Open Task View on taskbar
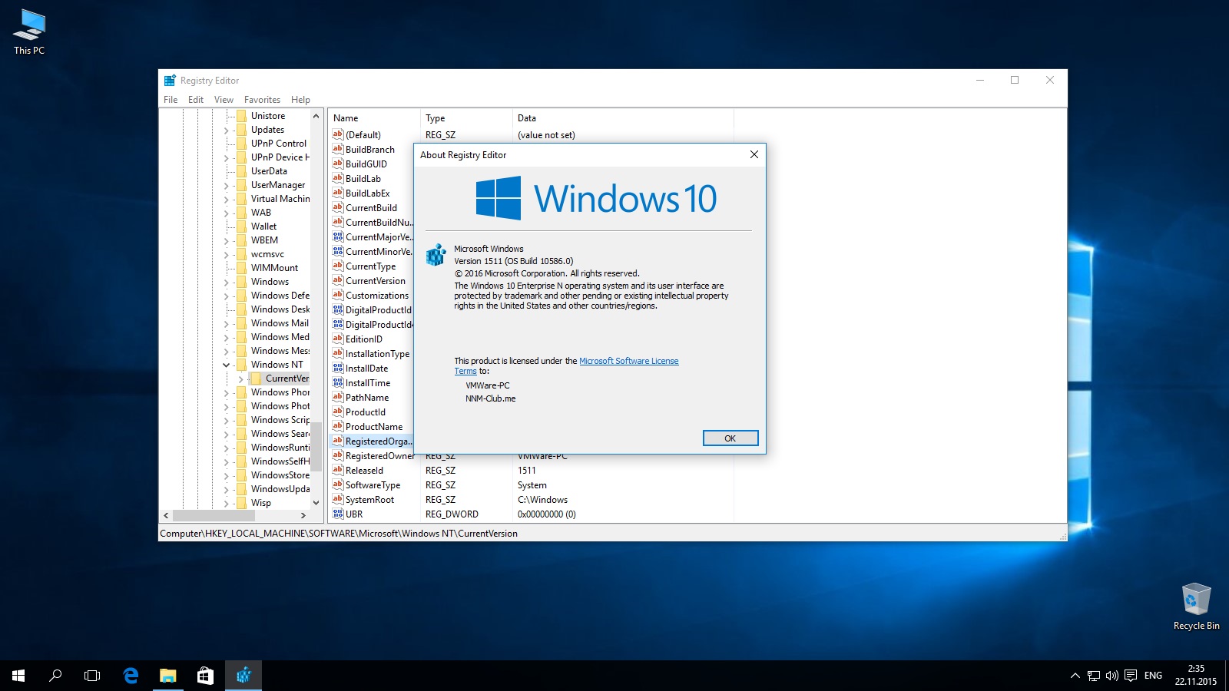This screenshot has width=1229, height=691. (x=92, y=676)
